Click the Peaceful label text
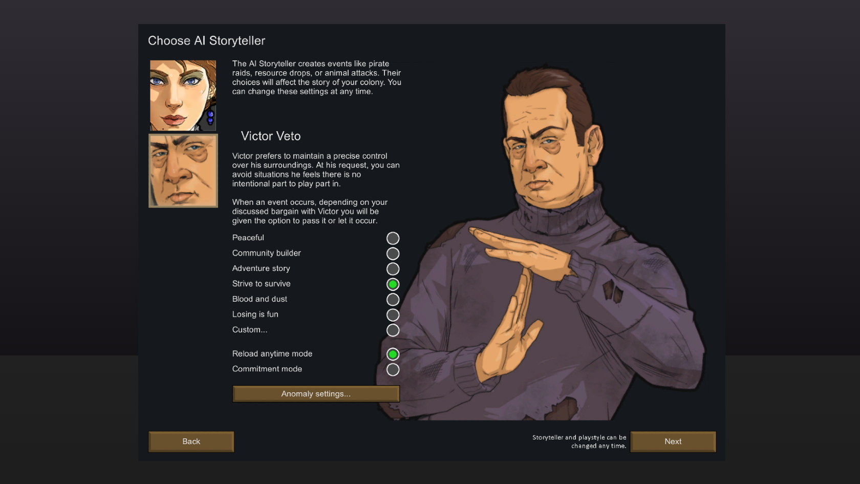The height and width of the screenshot is (484, 860). click(x=248, y=238)
